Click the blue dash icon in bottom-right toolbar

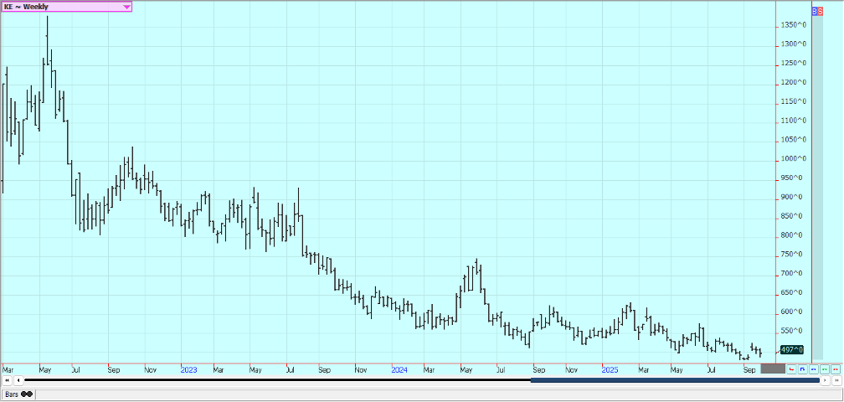[x=813, y=368]
